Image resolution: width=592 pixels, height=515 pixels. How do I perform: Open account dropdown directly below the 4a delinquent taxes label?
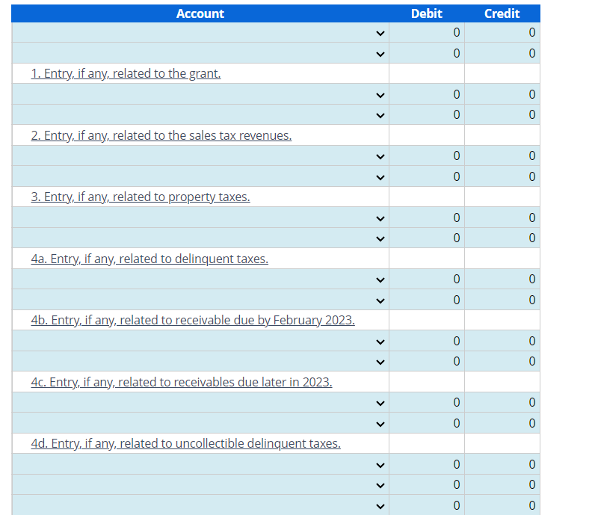[200, 279]
